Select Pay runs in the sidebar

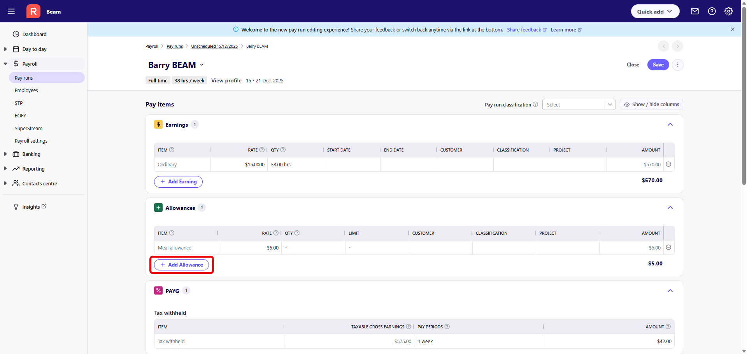tap(47, 78)
